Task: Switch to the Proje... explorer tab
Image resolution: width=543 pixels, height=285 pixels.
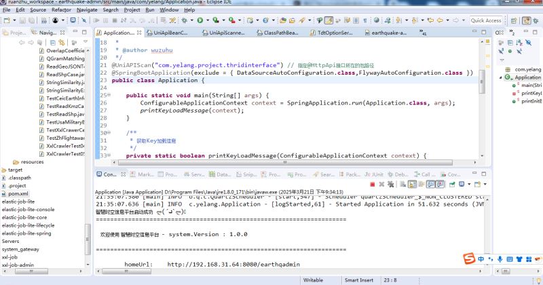Action: pos(14,33)
